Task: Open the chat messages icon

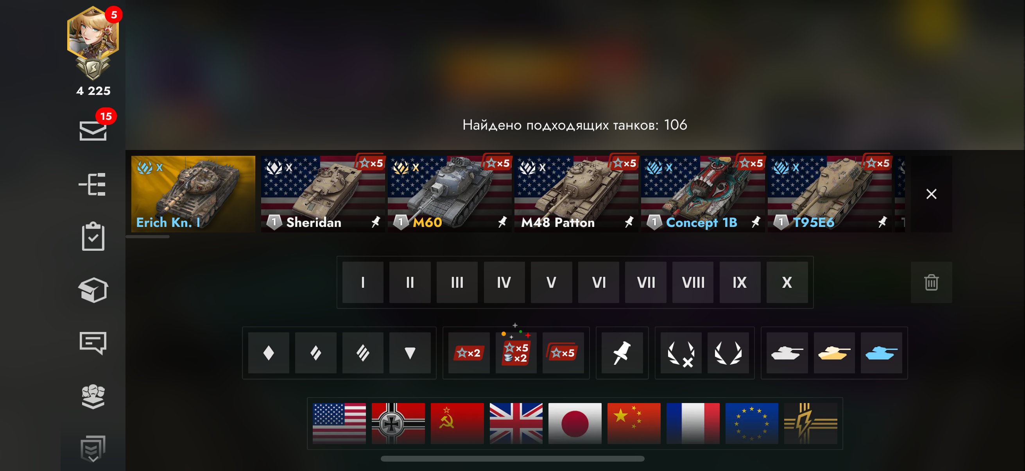Action: click(93, 343)
